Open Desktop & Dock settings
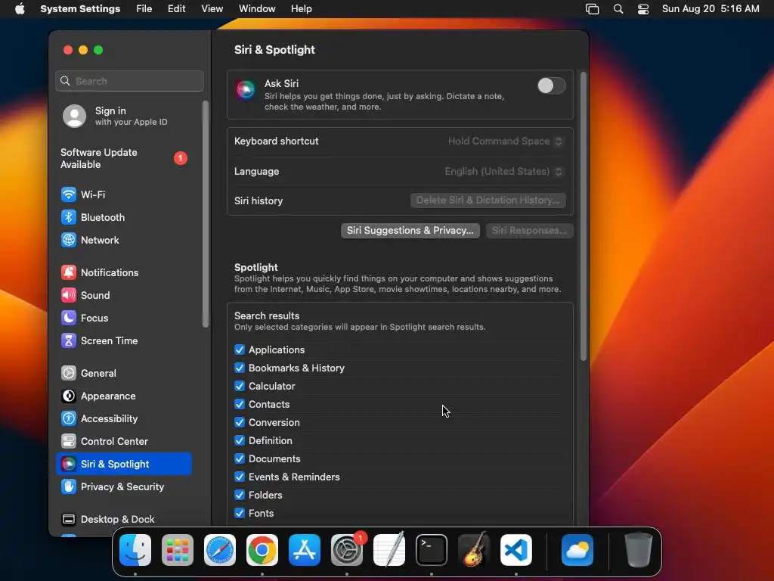Viewport: 774px width, 581px height. (123, 519)
